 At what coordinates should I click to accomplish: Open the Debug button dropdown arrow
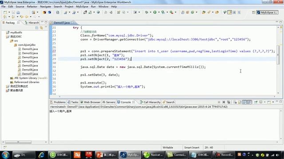[150, 12]
